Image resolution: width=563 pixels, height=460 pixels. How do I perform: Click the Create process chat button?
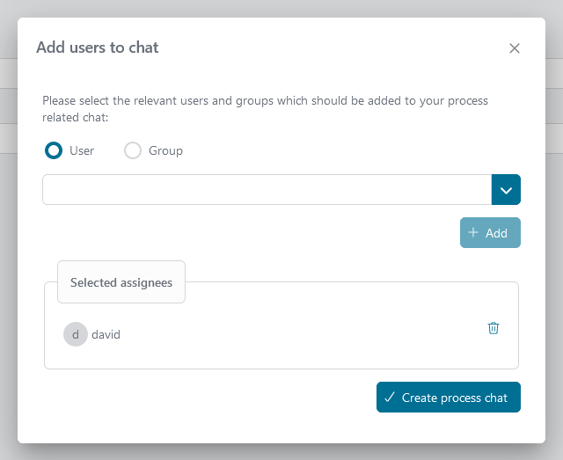pyautogui.click(x=449, y=398)
